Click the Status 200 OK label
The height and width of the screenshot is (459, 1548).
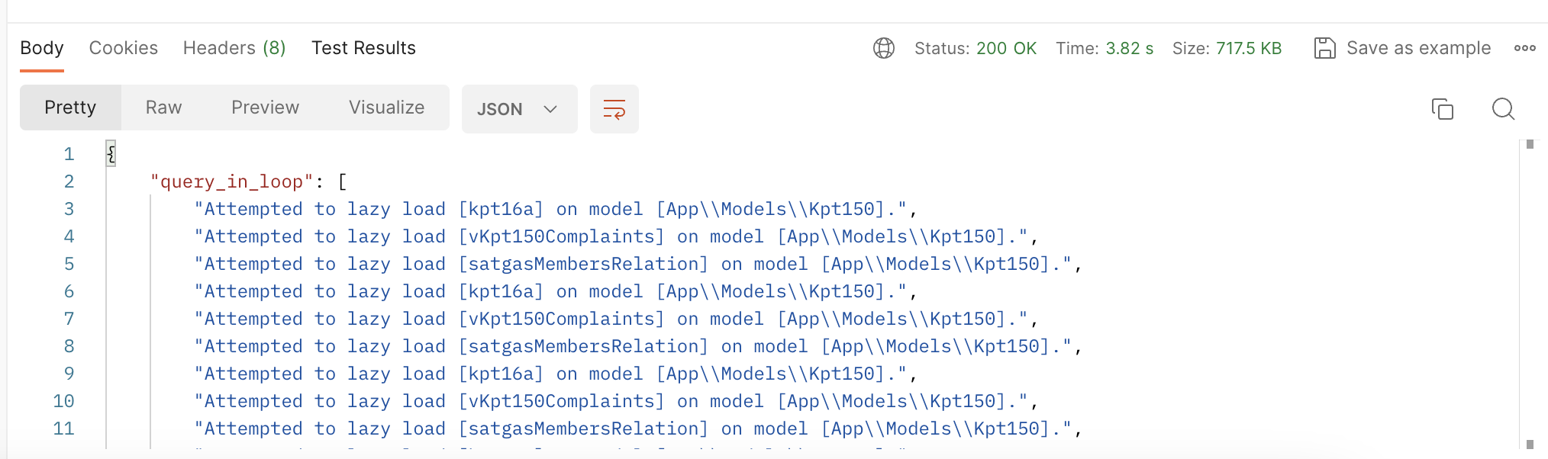pos(975,48)
